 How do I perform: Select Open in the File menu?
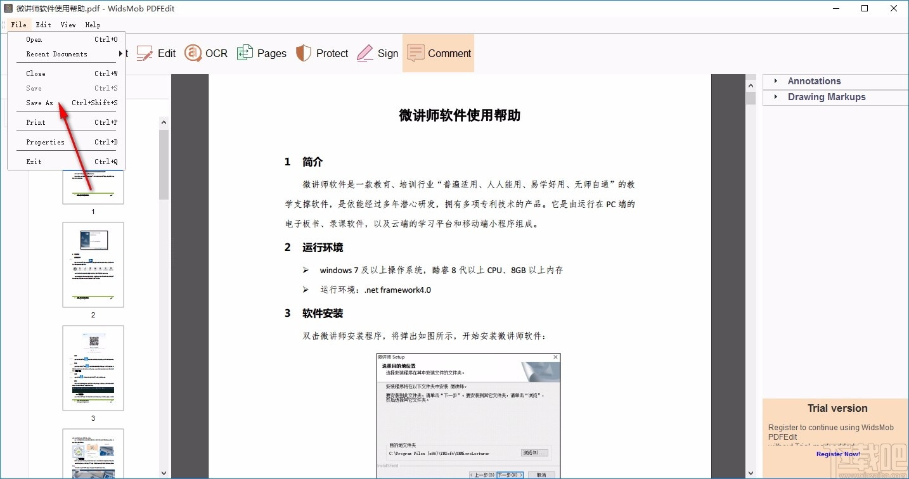coord(34,39)
